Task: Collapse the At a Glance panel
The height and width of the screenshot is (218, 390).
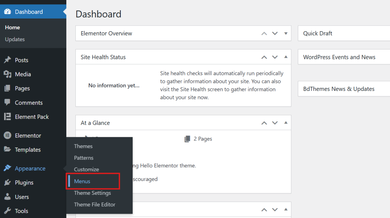Action: click(286, 123)
